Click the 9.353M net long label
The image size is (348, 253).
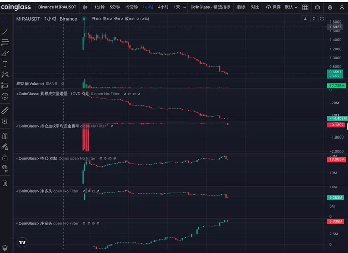click(x=336, y=198)
